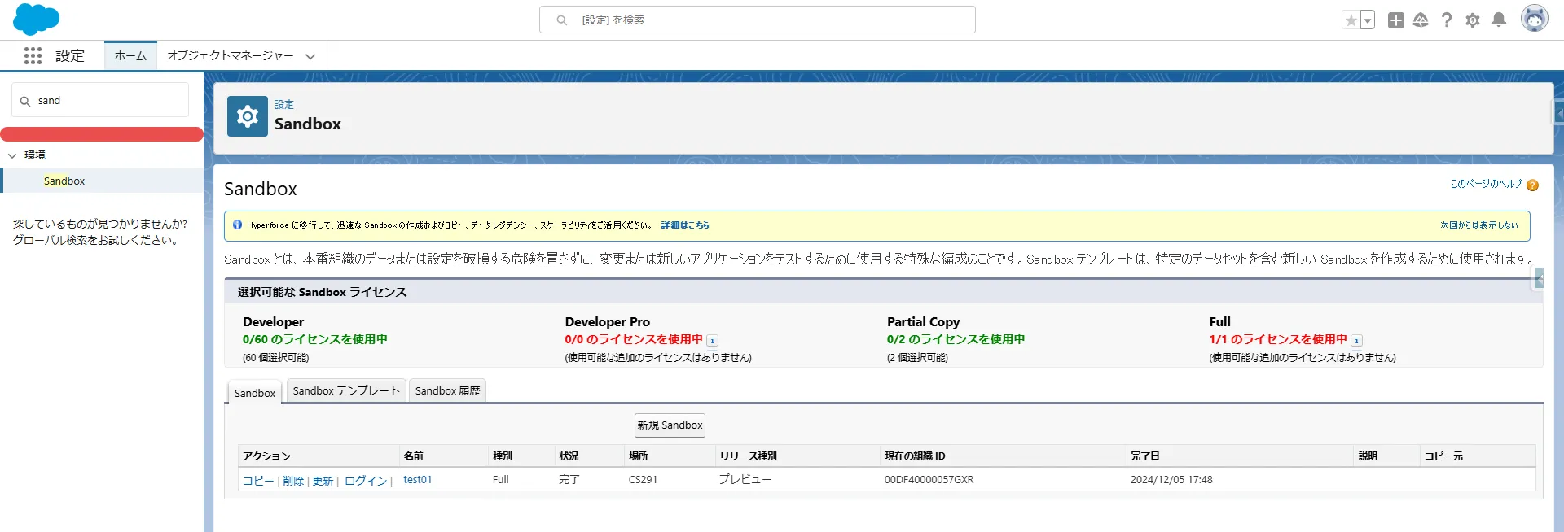Open the notifications bell

click(1499, 20)
